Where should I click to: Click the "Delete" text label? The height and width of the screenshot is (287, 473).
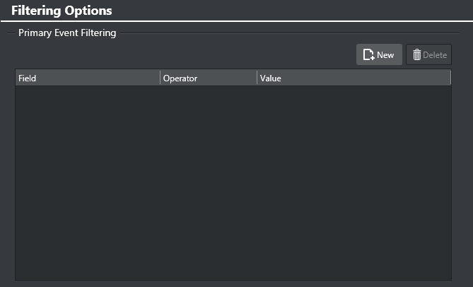(435, 55)
